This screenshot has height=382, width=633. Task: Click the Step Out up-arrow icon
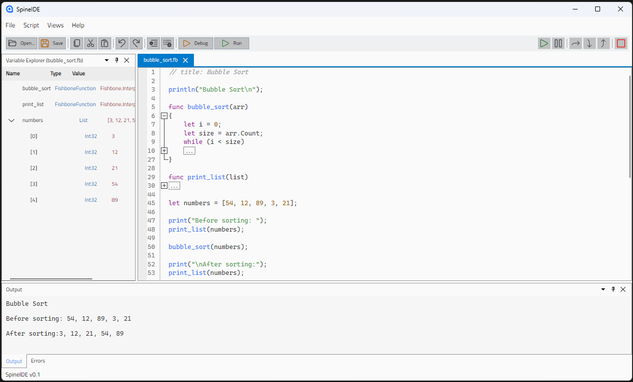(x=603, y=43)
